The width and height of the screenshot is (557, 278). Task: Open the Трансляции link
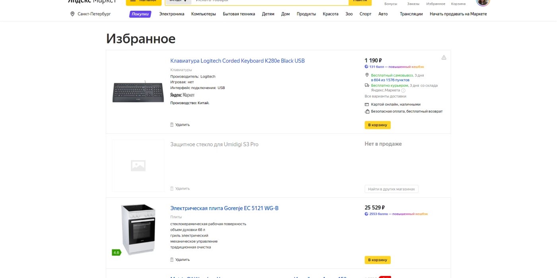tap(411, 14)
